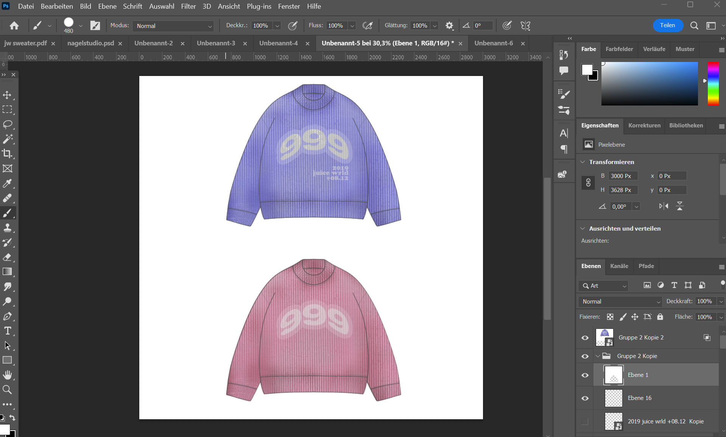The width and height of the screenshot is (726, 437).
Task: Collapse the Transformieren section
Action: tap(583, 162)
